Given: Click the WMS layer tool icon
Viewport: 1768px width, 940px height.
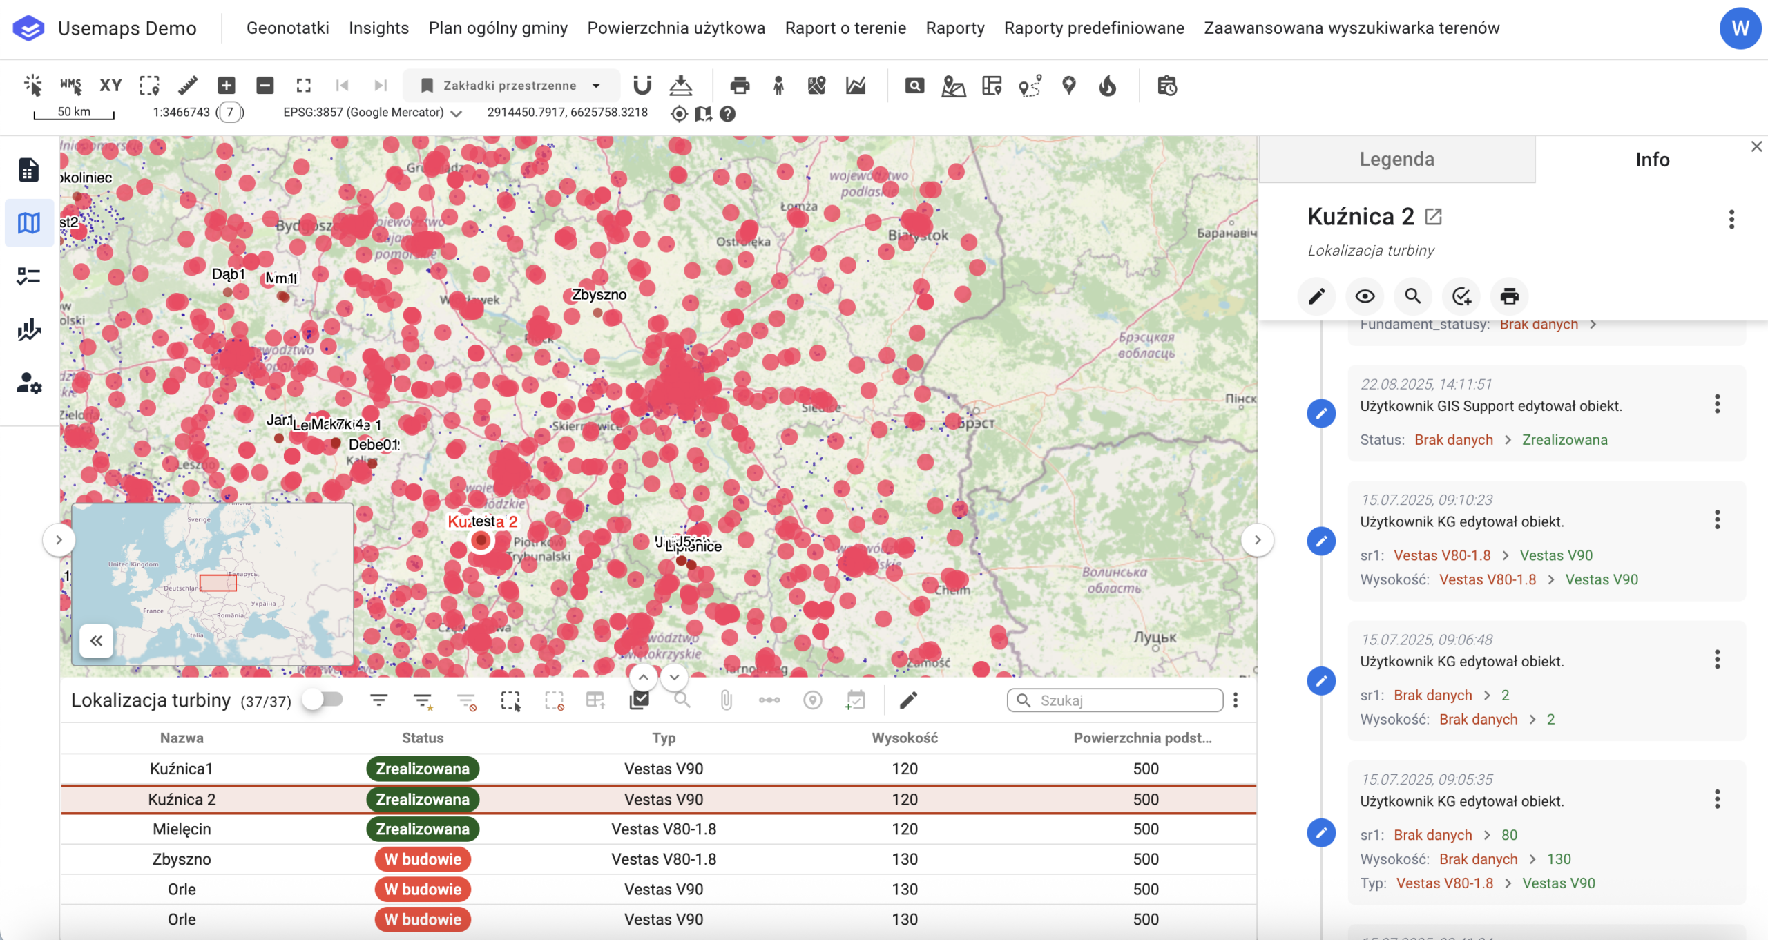Looking at the screenshot, I should 70,85.
